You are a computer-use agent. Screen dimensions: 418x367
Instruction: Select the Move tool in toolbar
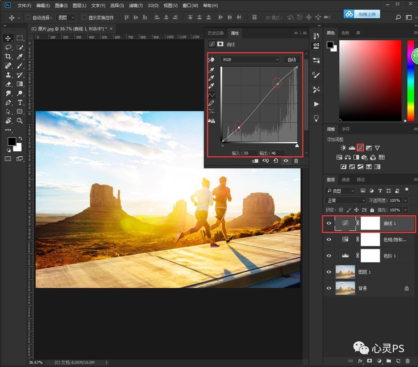point(8,38)
